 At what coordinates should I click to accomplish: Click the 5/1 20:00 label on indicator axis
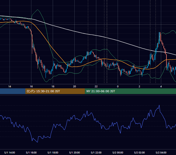75,152
